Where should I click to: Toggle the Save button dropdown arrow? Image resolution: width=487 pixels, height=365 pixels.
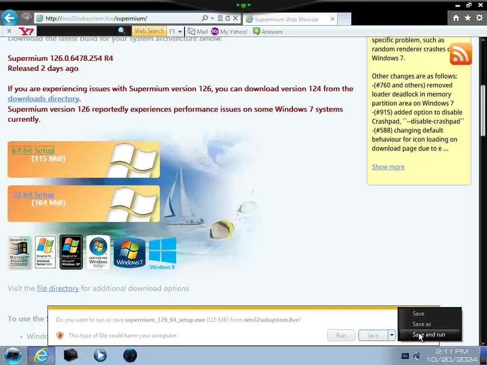coord(392,335)
